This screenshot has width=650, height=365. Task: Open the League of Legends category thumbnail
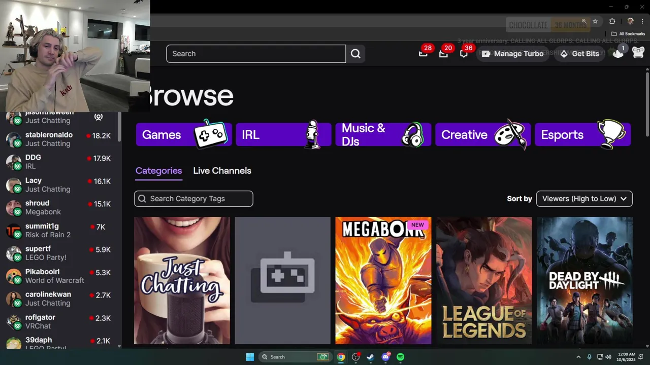click(484, 280)
